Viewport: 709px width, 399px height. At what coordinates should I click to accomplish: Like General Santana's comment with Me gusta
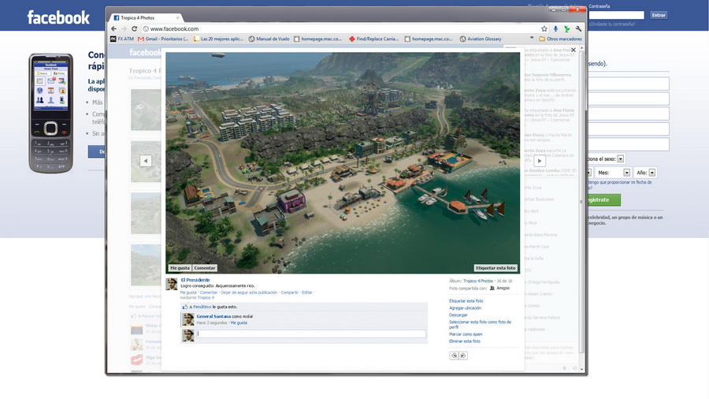pos(239,323)
